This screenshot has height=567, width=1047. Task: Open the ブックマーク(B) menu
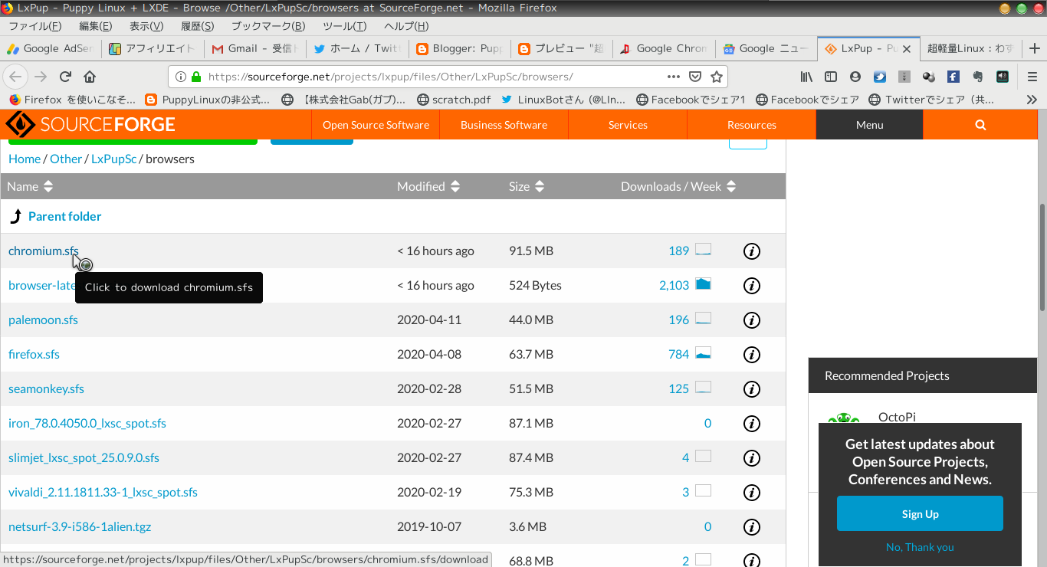tap(268, 26)
